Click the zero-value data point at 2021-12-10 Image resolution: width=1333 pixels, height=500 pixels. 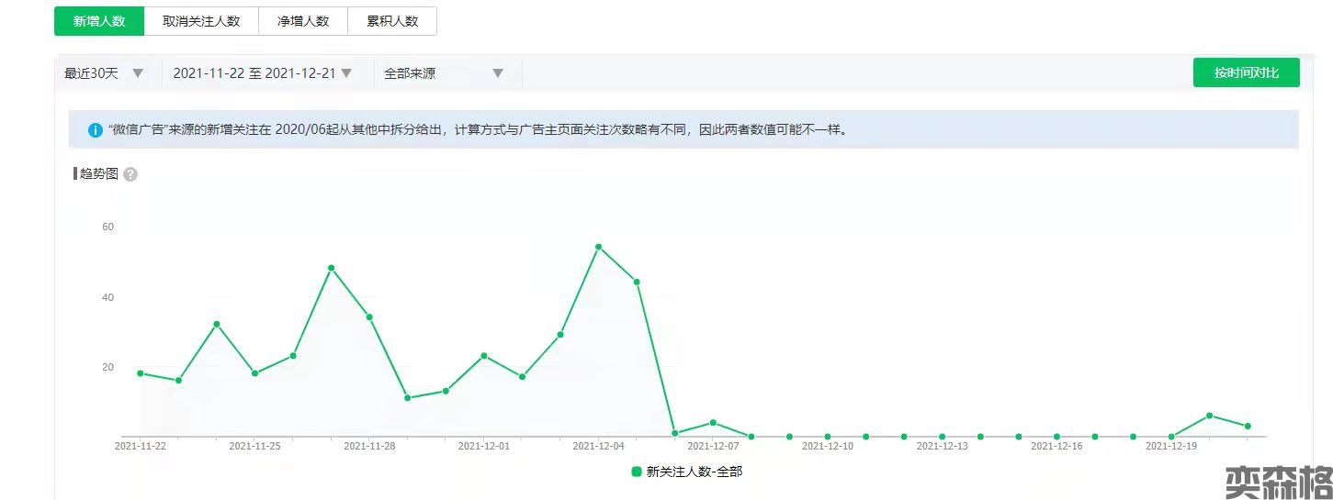click(x=828, y=437)
